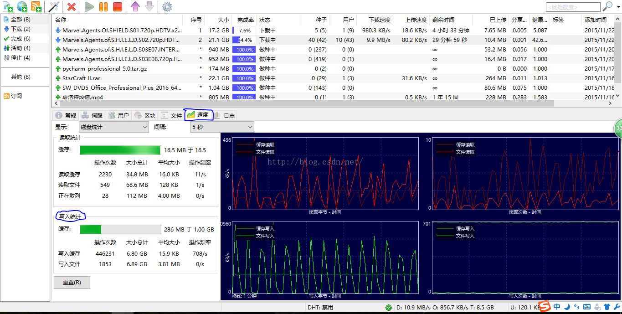Click the green Start torrent play icon
The width and height of the screenshot is (622, 314).
[x=89, y=6]
